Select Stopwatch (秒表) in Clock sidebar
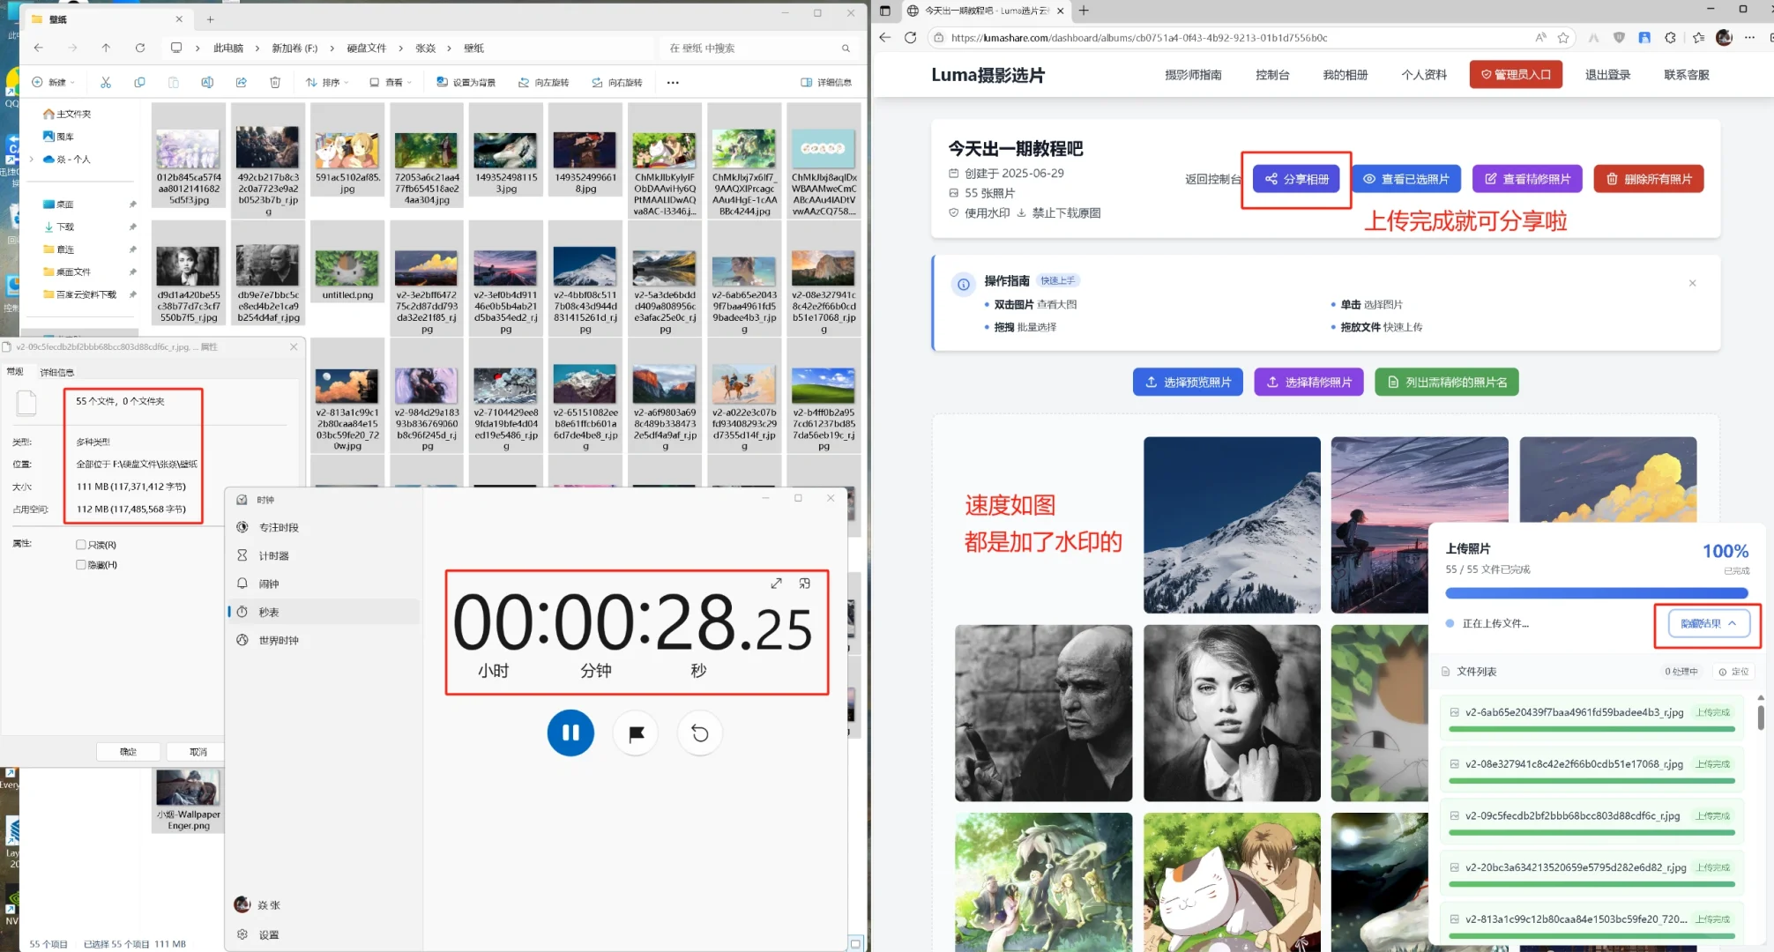 324,612
